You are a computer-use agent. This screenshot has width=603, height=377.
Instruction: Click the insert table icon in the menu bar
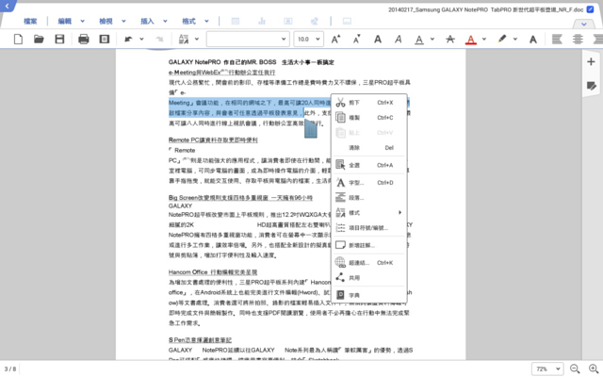click(x=236, y=21)
